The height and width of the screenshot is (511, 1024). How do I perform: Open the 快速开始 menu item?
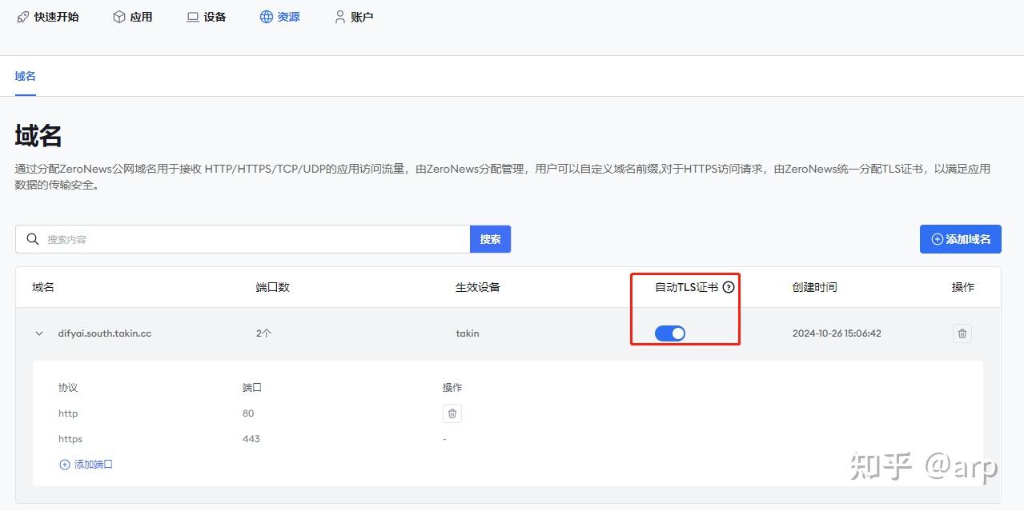click(x=48, y=17)
